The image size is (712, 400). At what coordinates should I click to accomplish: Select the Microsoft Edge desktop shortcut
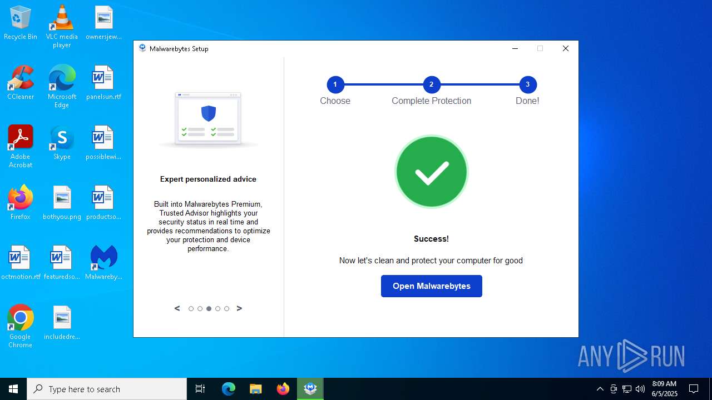click(x=62, y=86)
